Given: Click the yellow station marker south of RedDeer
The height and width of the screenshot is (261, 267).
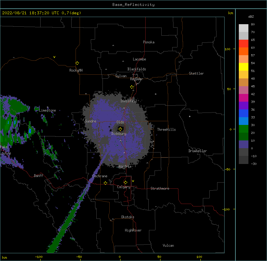Looking at the screenshot, I should (x=132, y=87).
